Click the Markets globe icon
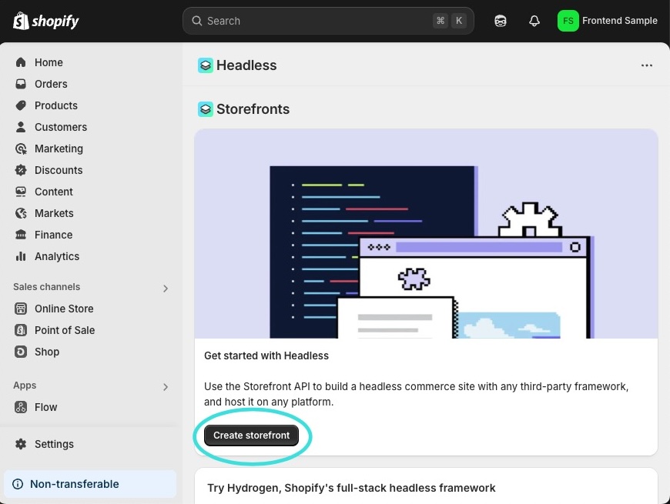Image resolution: width=670 pixels, height=504 pixels. click(21, 213)
